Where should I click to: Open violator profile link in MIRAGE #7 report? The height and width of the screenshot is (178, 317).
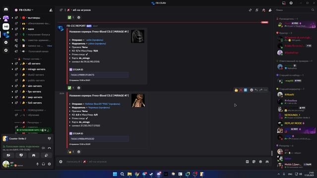(99, 108)
